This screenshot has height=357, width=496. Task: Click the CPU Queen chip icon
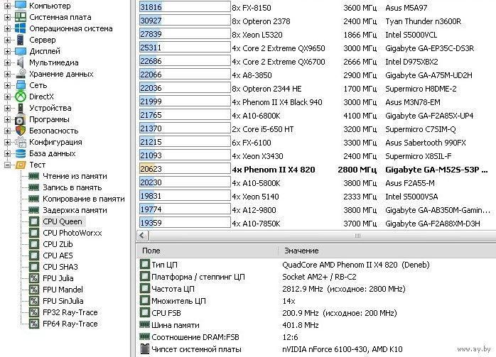(x=33, y=221)
